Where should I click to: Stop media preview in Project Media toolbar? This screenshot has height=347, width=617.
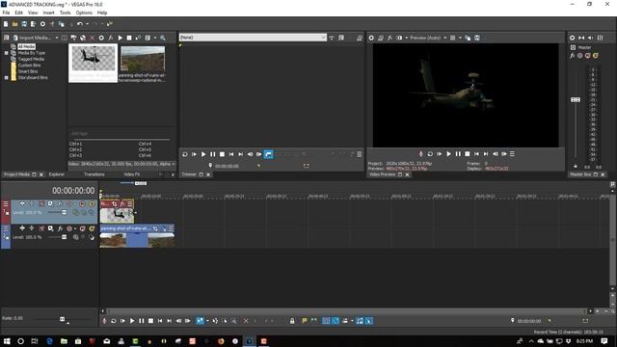(x=129, y=38)
